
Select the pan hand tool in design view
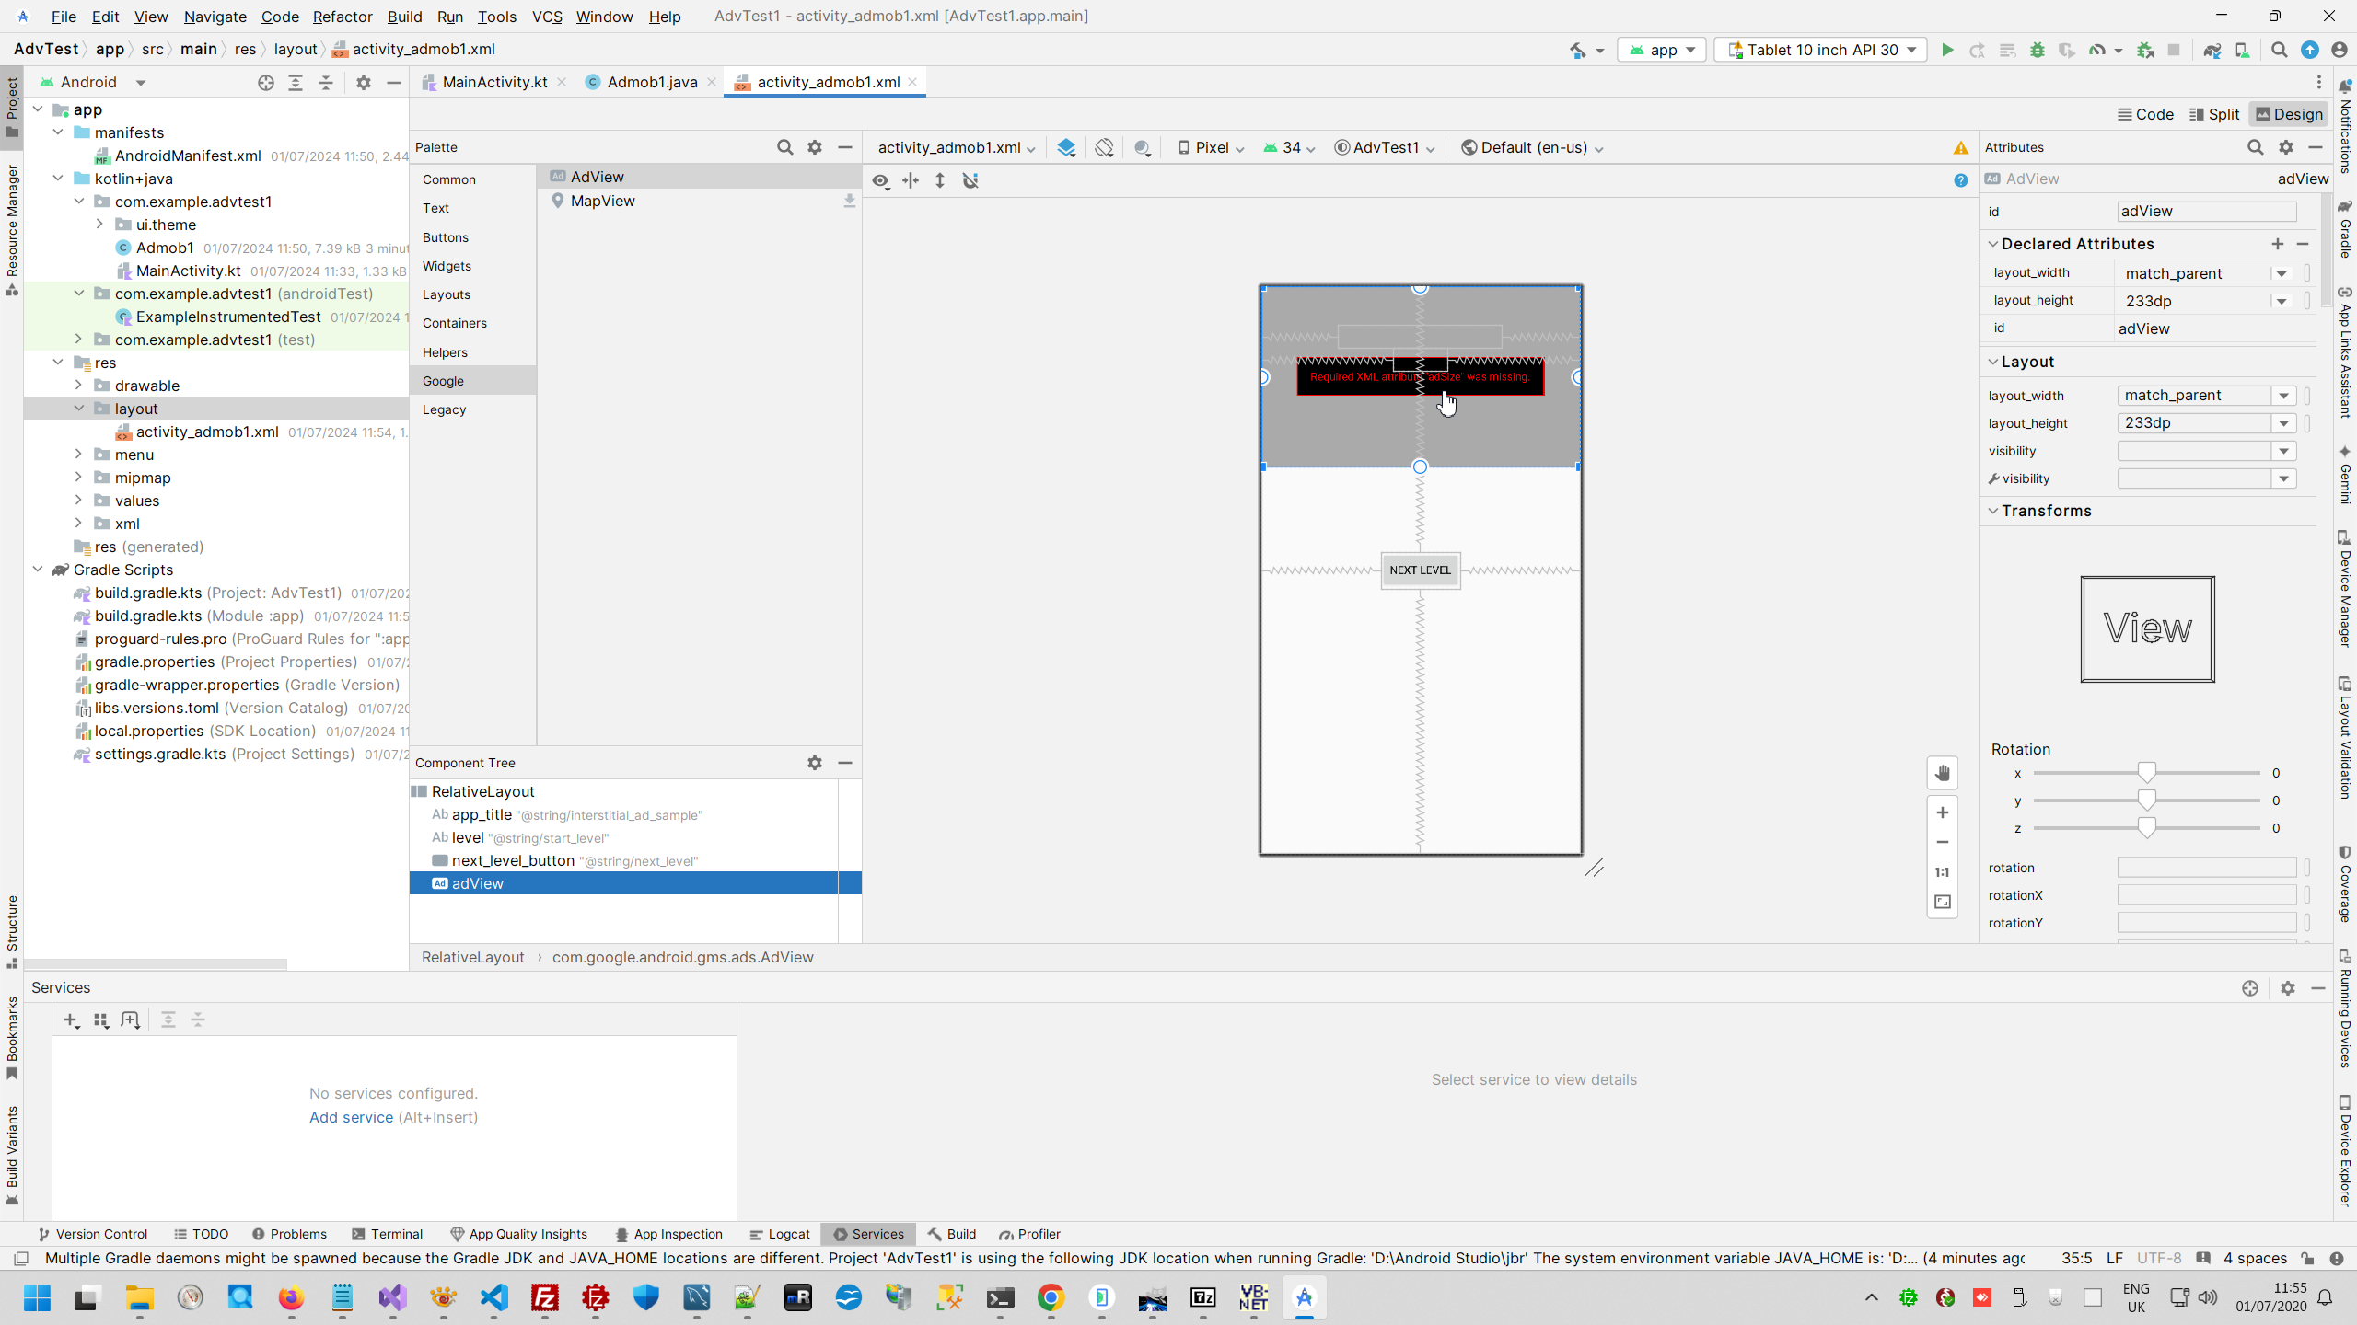pos(1942,773)
